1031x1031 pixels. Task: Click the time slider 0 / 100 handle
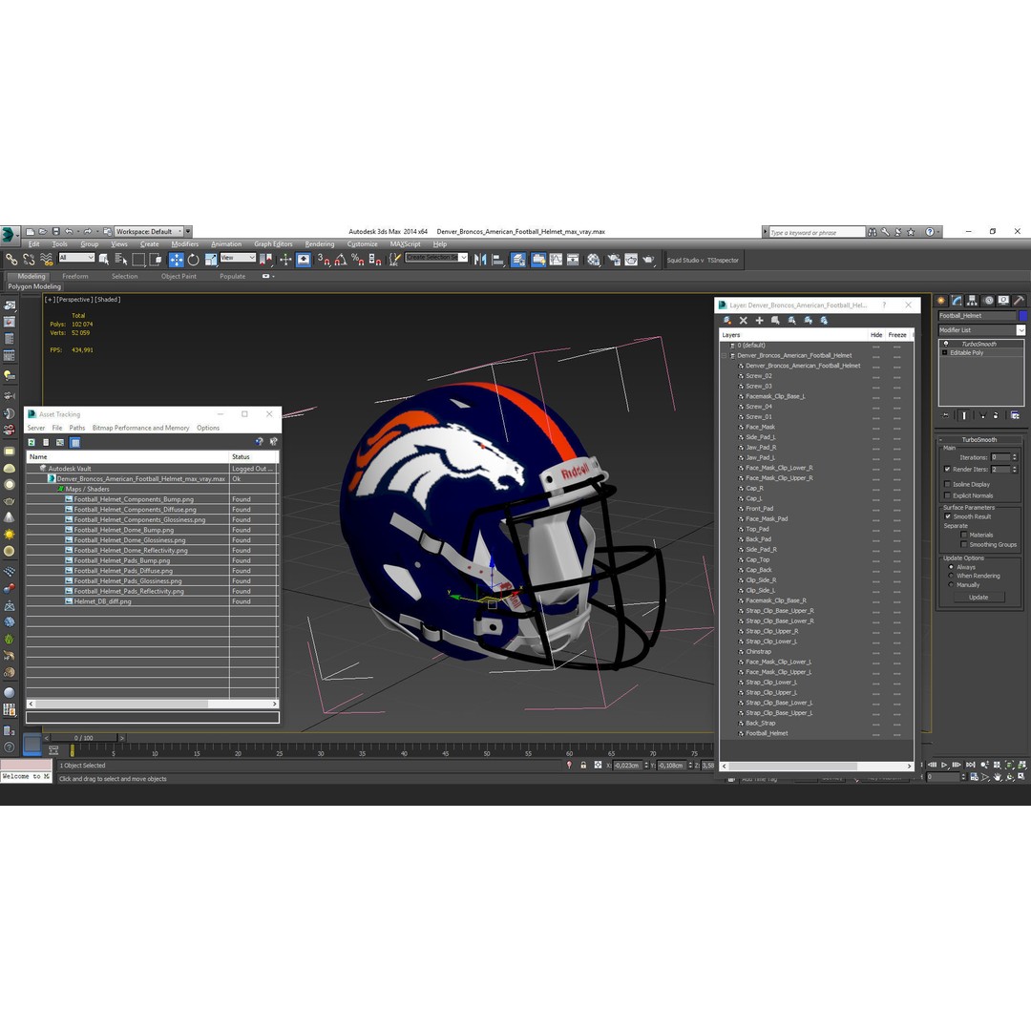pyautogui.click(x=84, y=738)
